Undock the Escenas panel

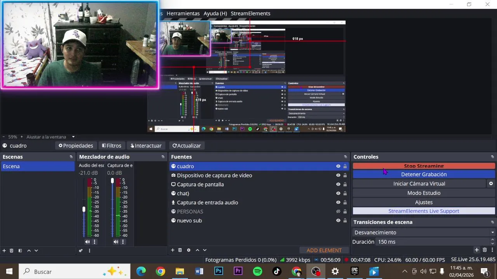coord(71,157)
